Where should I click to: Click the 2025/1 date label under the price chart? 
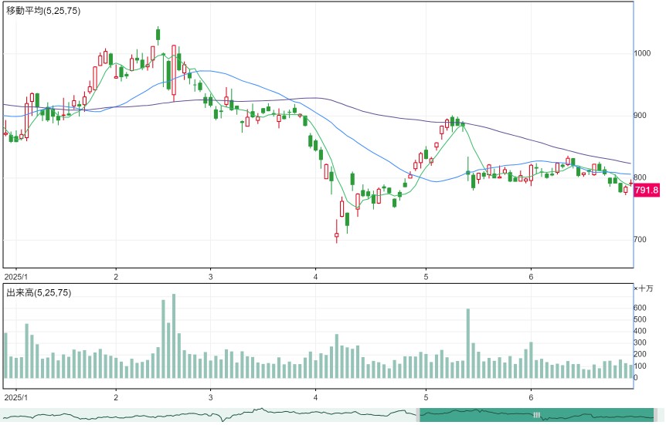(x=15, y=277)
